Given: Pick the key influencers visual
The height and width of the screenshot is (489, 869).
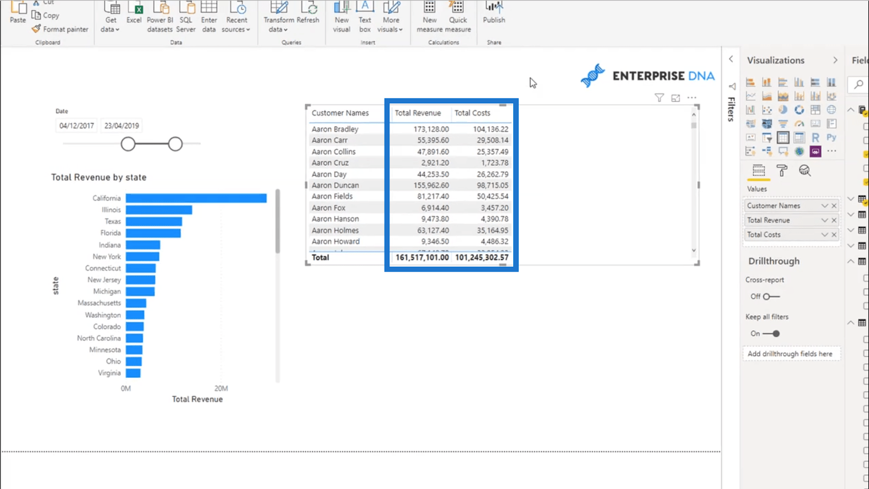Looking at the screenshot, I should click(751, 151).
